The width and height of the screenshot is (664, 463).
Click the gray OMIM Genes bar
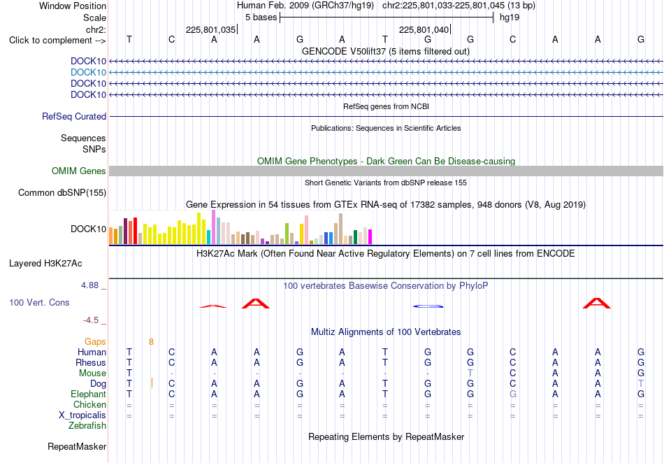[x=386, y=171]
